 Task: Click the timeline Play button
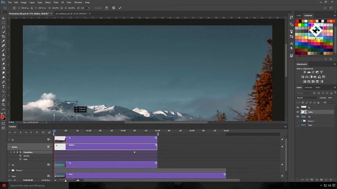21,132
